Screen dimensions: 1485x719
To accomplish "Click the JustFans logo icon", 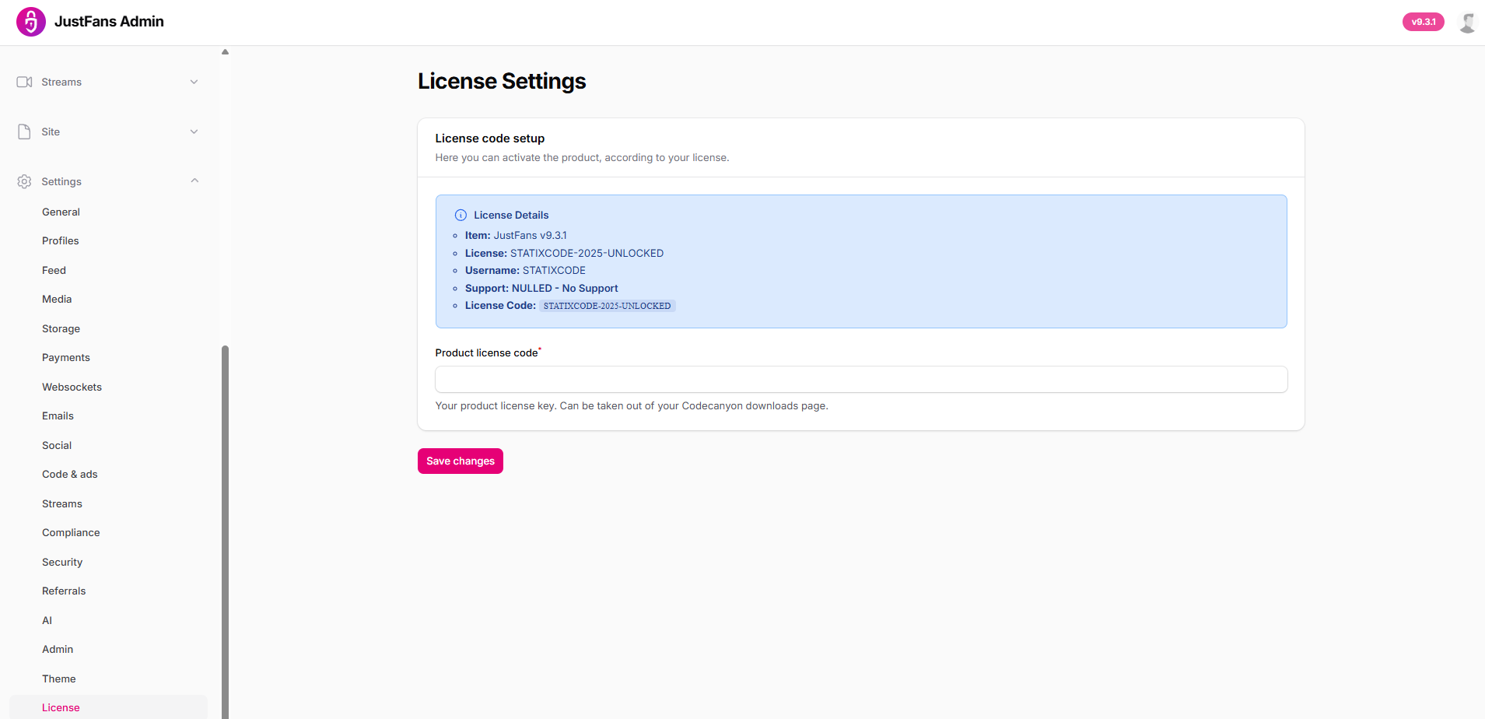I will [31, 22].
